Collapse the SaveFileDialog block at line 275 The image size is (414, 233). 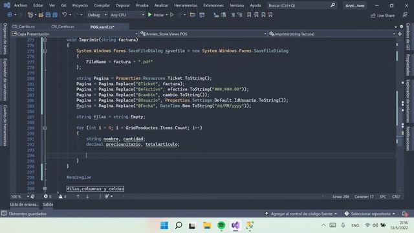[45, 51]
